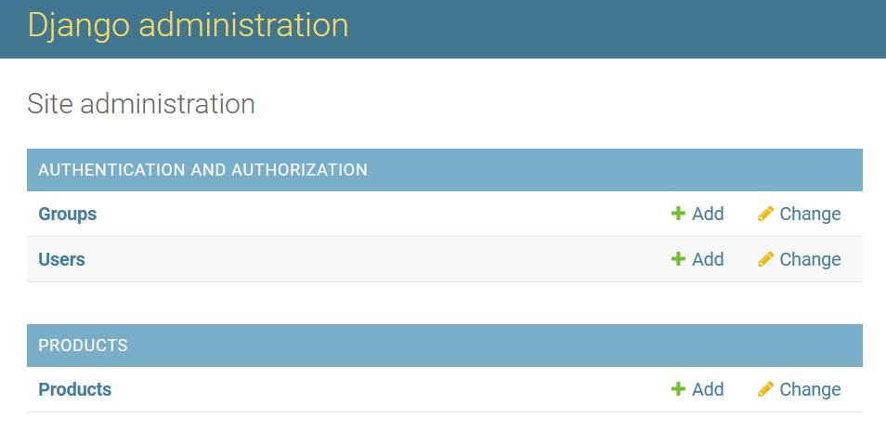Select the Add text link for Users
Image resolution: width=886 pixels, height=431 pixels.
(x=708, y=259)
